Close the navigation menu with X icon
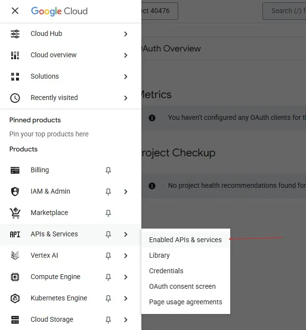306x330 pixels. coord(15,11)
